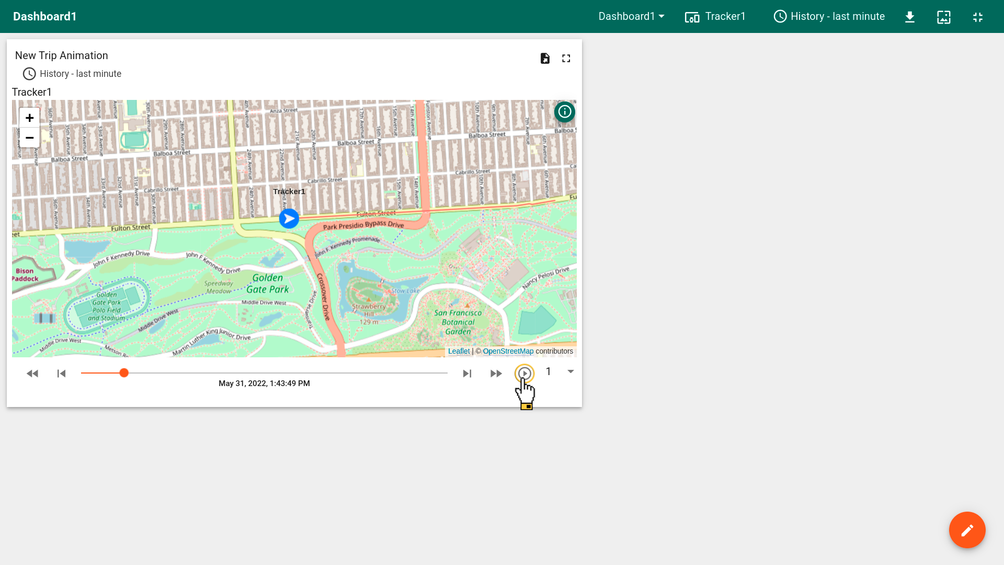Click the fast forward playback icon
This screenshot has width=1004, height=565.
(496, 374)
